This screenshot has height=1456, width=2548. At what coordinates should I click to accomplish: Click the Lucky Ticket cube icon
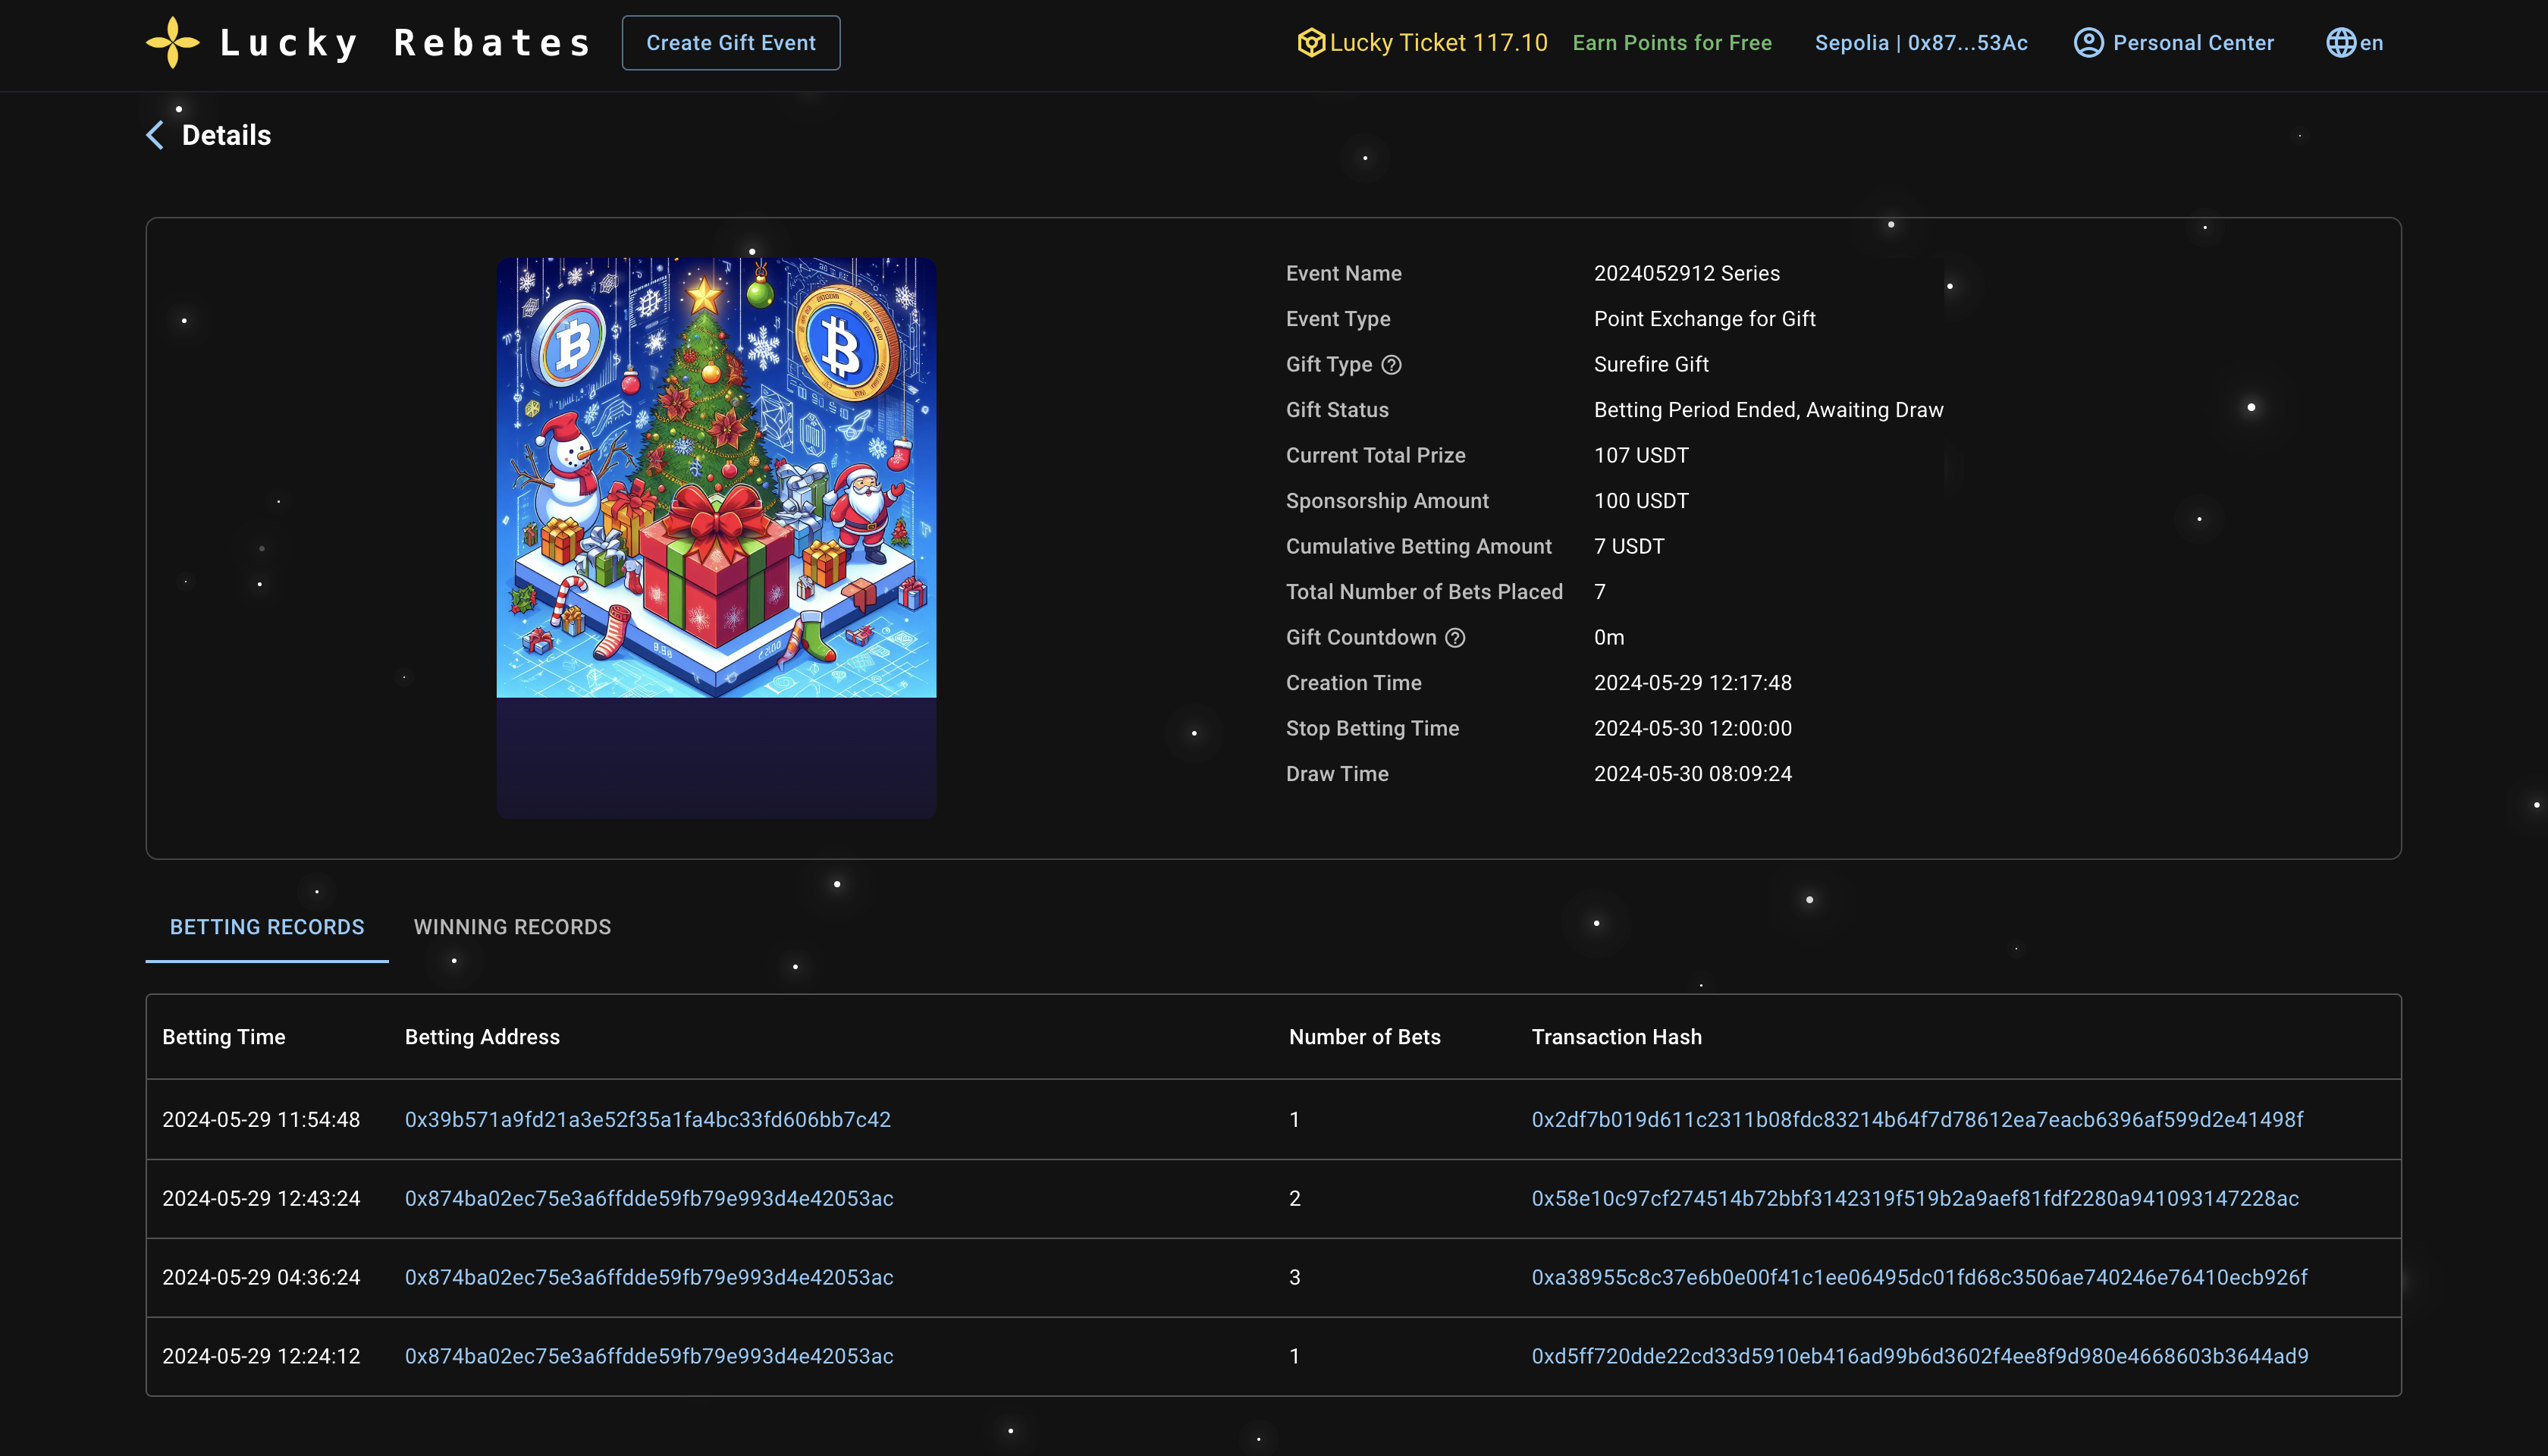click(x=1310, y=43)
